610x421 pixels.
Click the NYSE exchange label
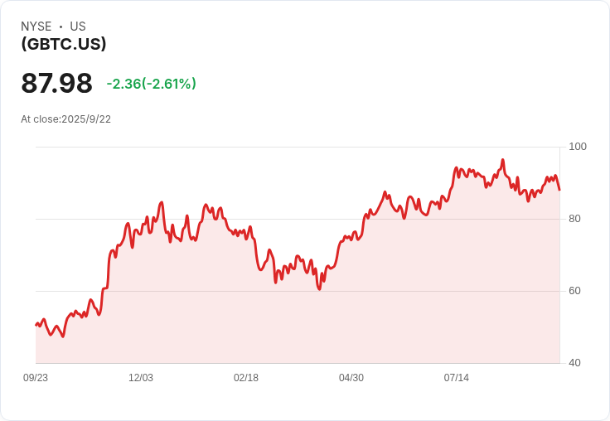[x=36, y=27]
